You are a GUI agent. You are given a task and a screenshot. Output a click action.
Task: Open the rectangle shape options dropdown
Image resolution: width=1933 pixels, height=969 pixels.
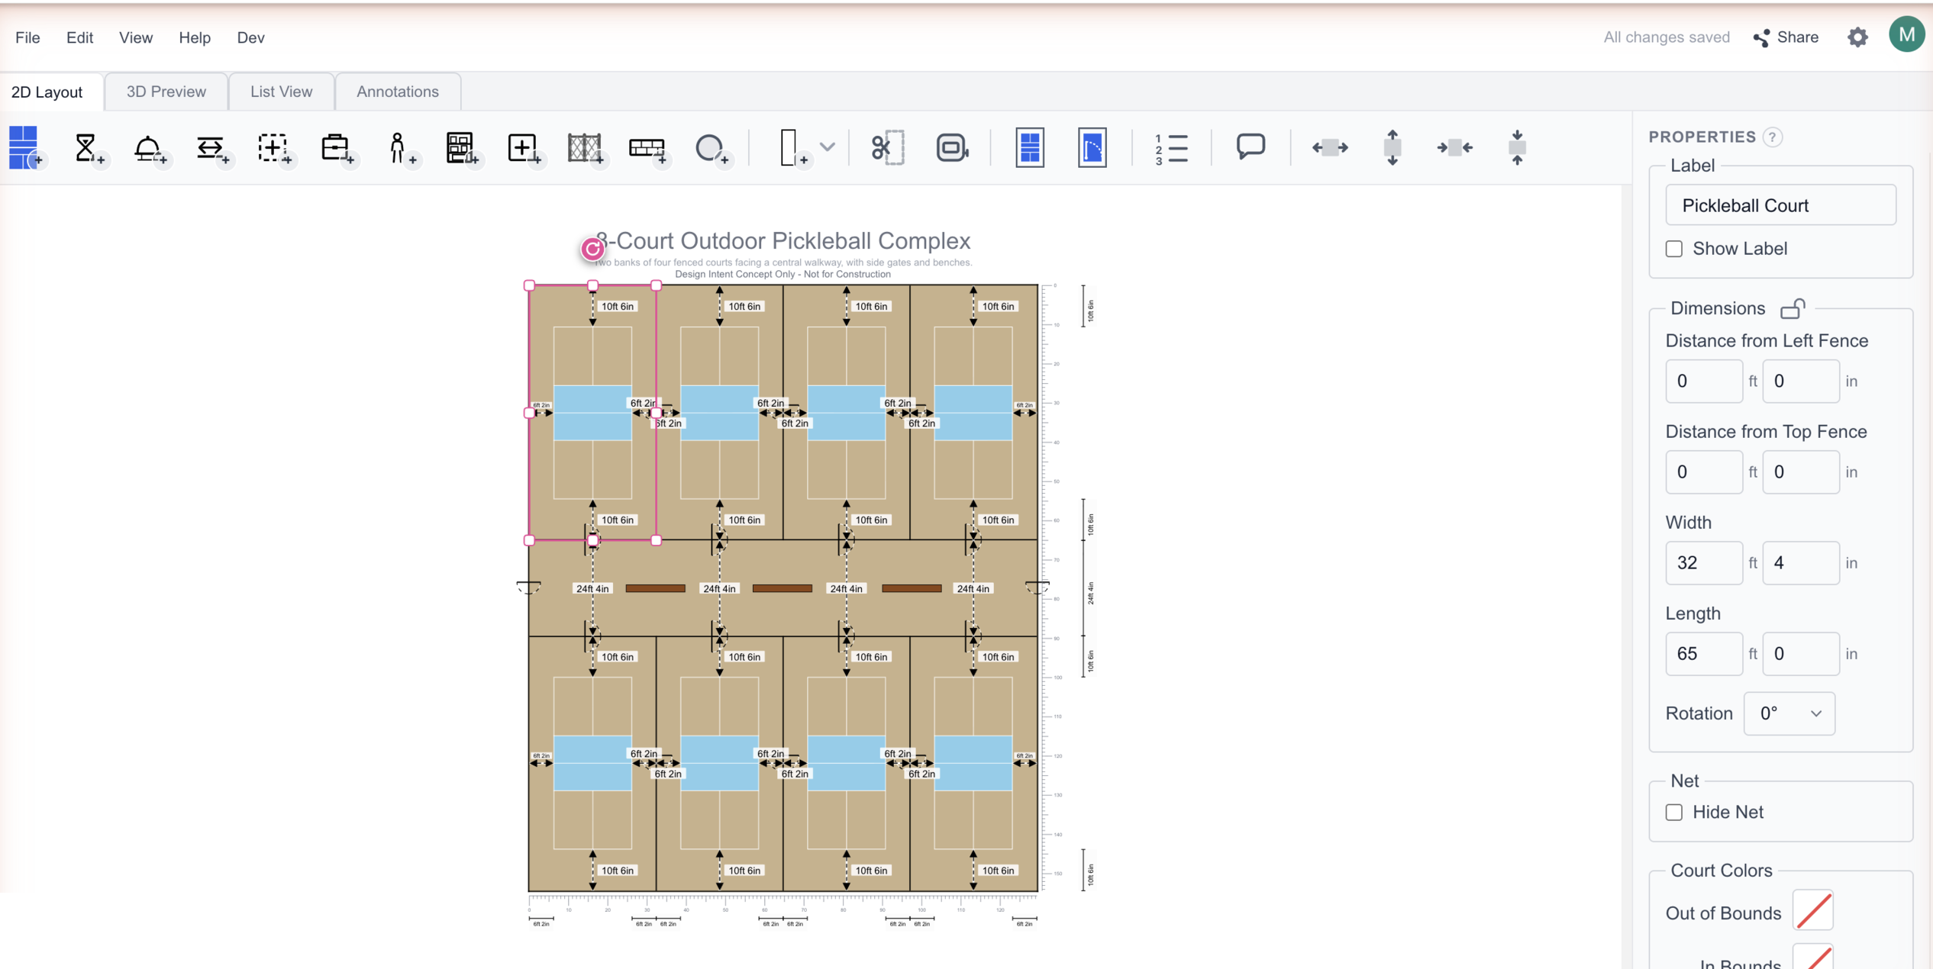pyautogui.click(x=828, y=146)
